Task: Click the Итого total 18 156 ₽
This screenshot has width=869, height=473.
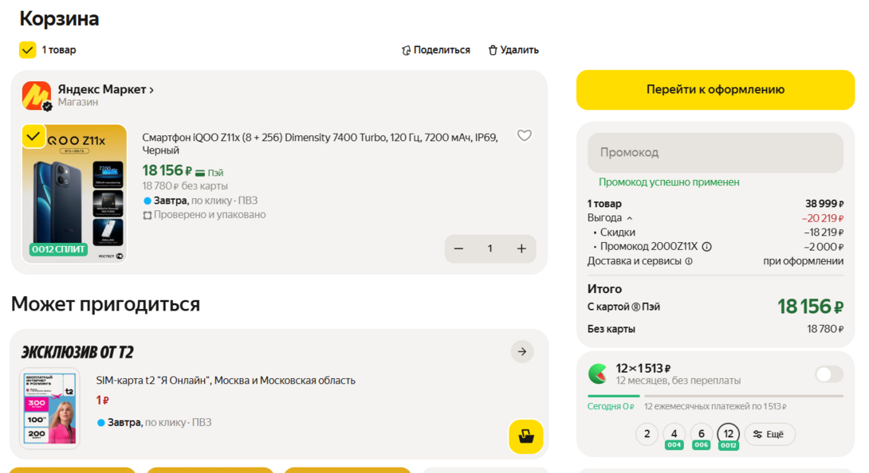Action: [810, 307]
